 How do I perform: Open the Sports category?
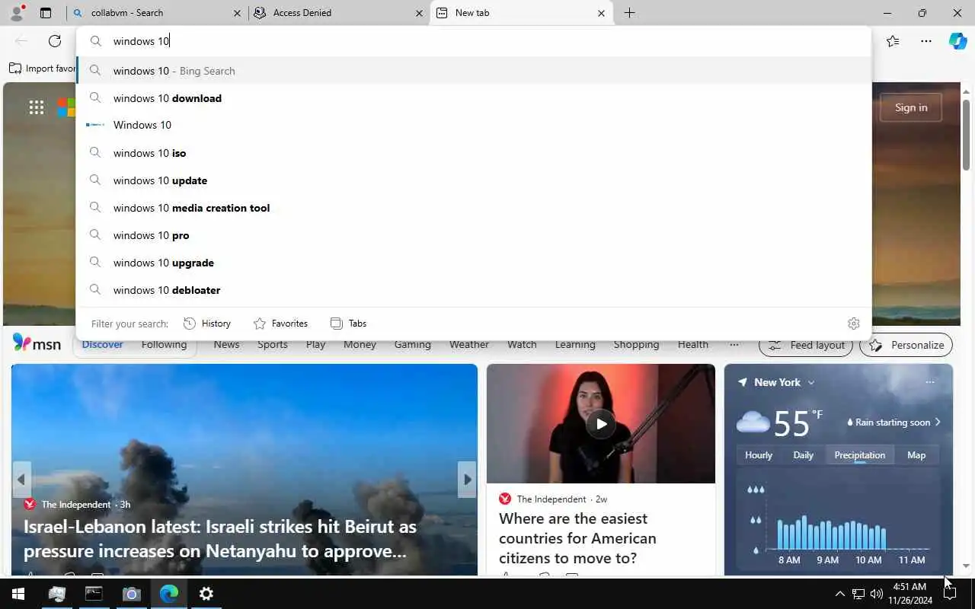[x=272, y=345]
